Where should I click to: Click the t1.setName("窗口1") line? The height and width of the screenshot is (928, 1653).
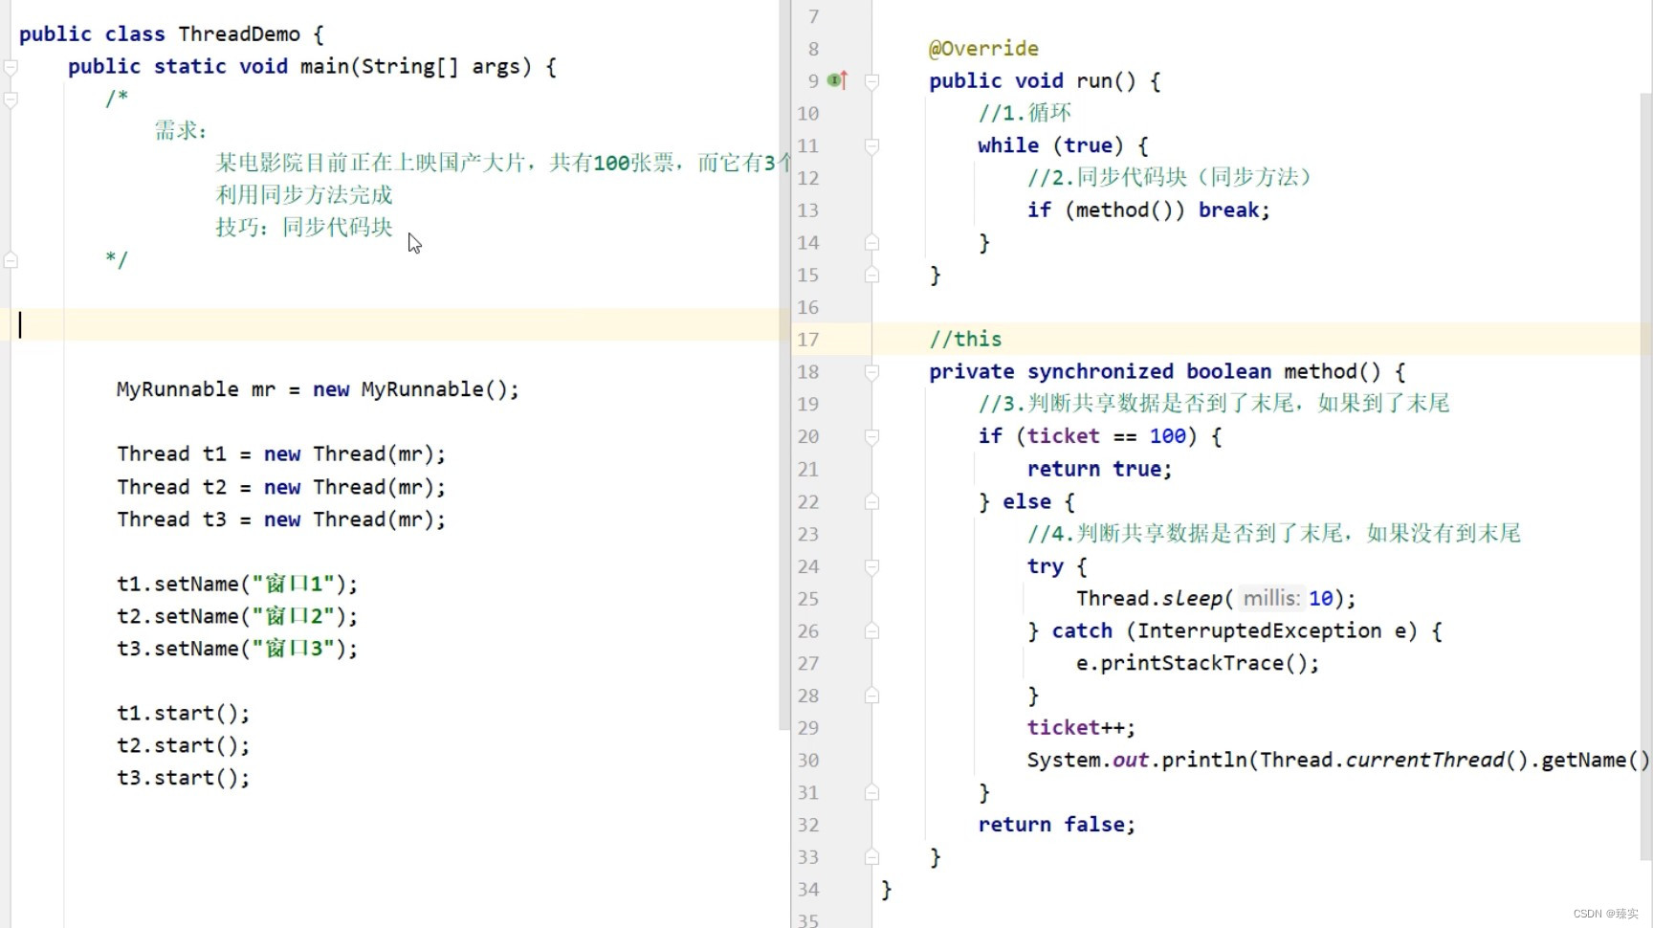point(237,585)
